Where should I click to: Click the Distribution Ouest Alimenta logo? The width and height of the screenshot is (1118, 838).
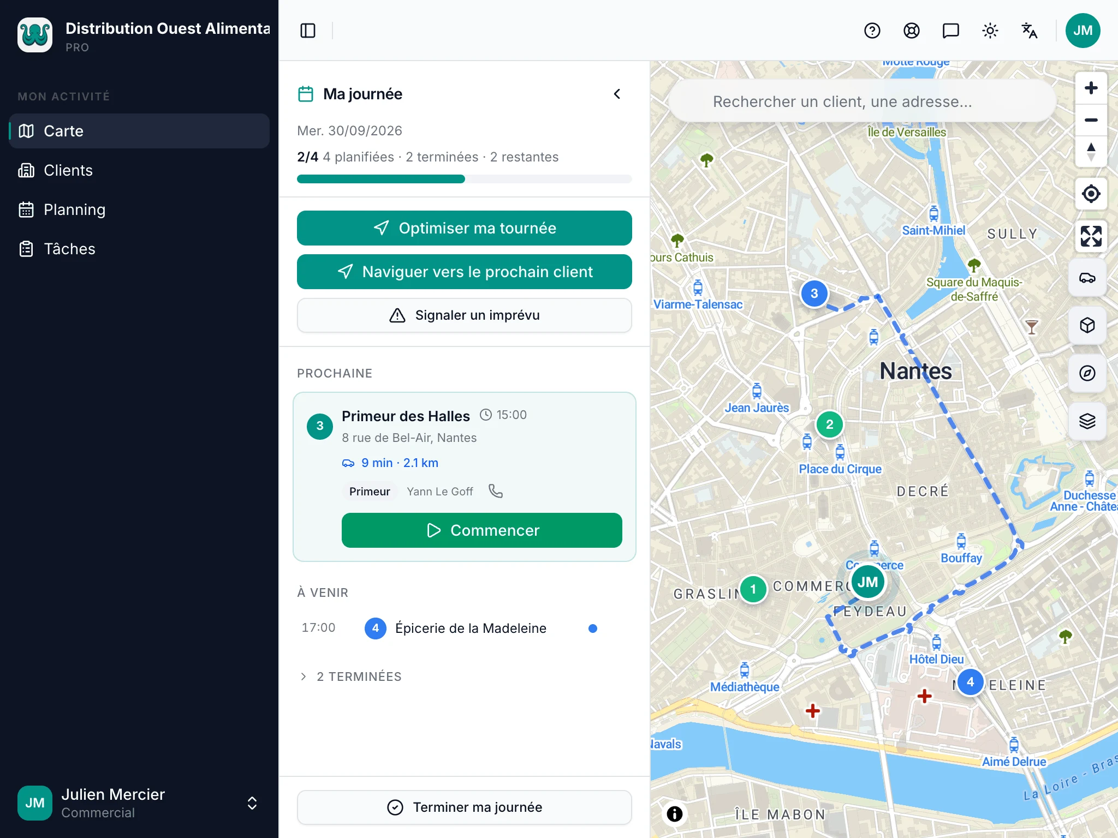point(35,35)
